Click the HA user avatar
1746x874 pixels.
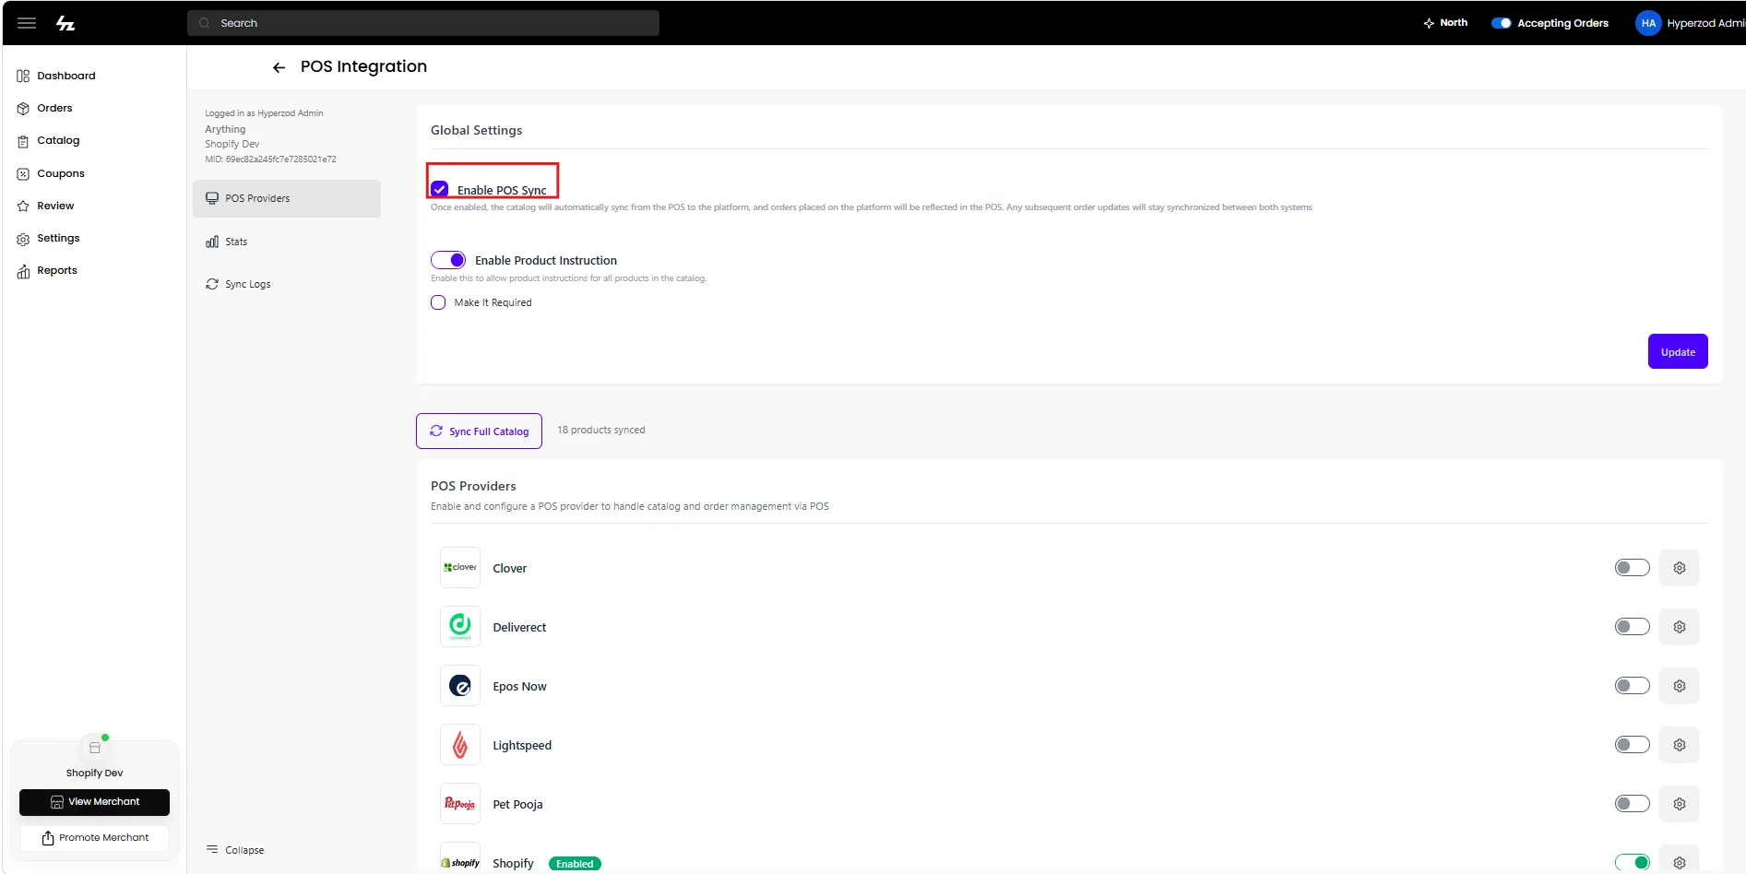click(1648, 23)
